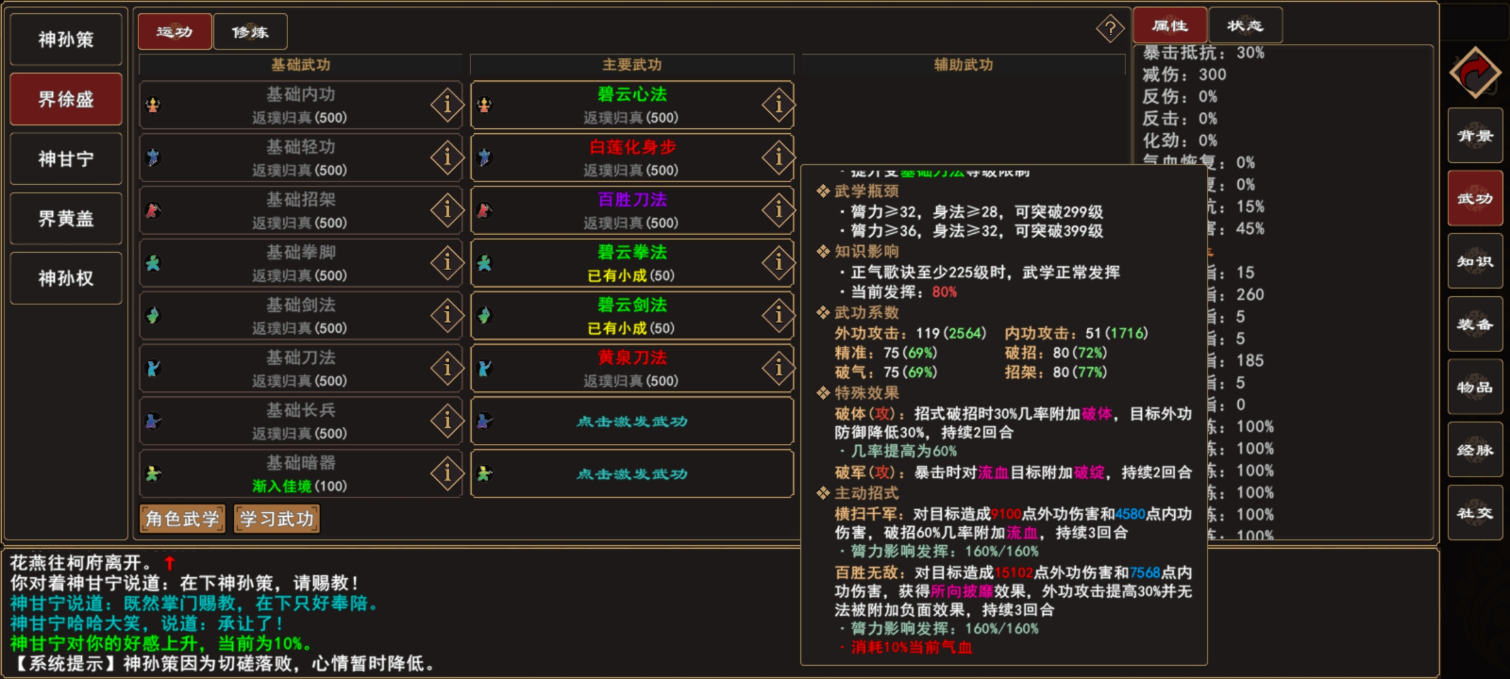Show info icon for 碧云心法
The height and width of the screenshot is (679, 1510).
pos(778,104)
